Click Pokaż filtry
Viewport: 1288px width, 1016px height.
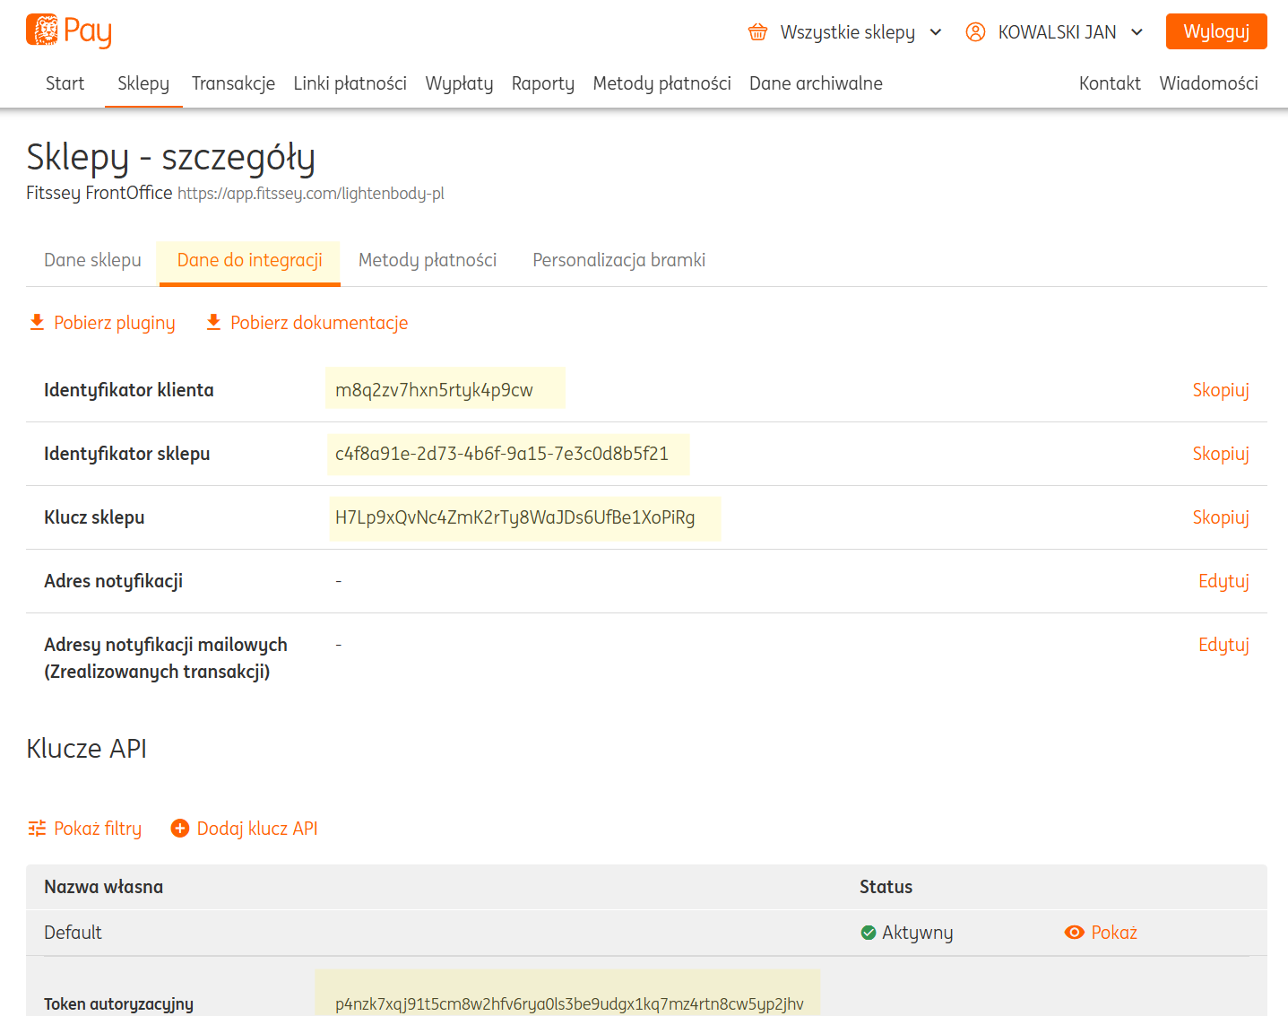98,829
